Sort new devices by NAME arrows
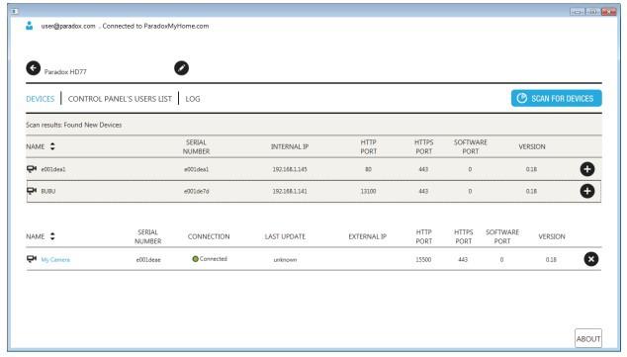The height and width of the screenshot is (357, 627). (x=52, y=146)
